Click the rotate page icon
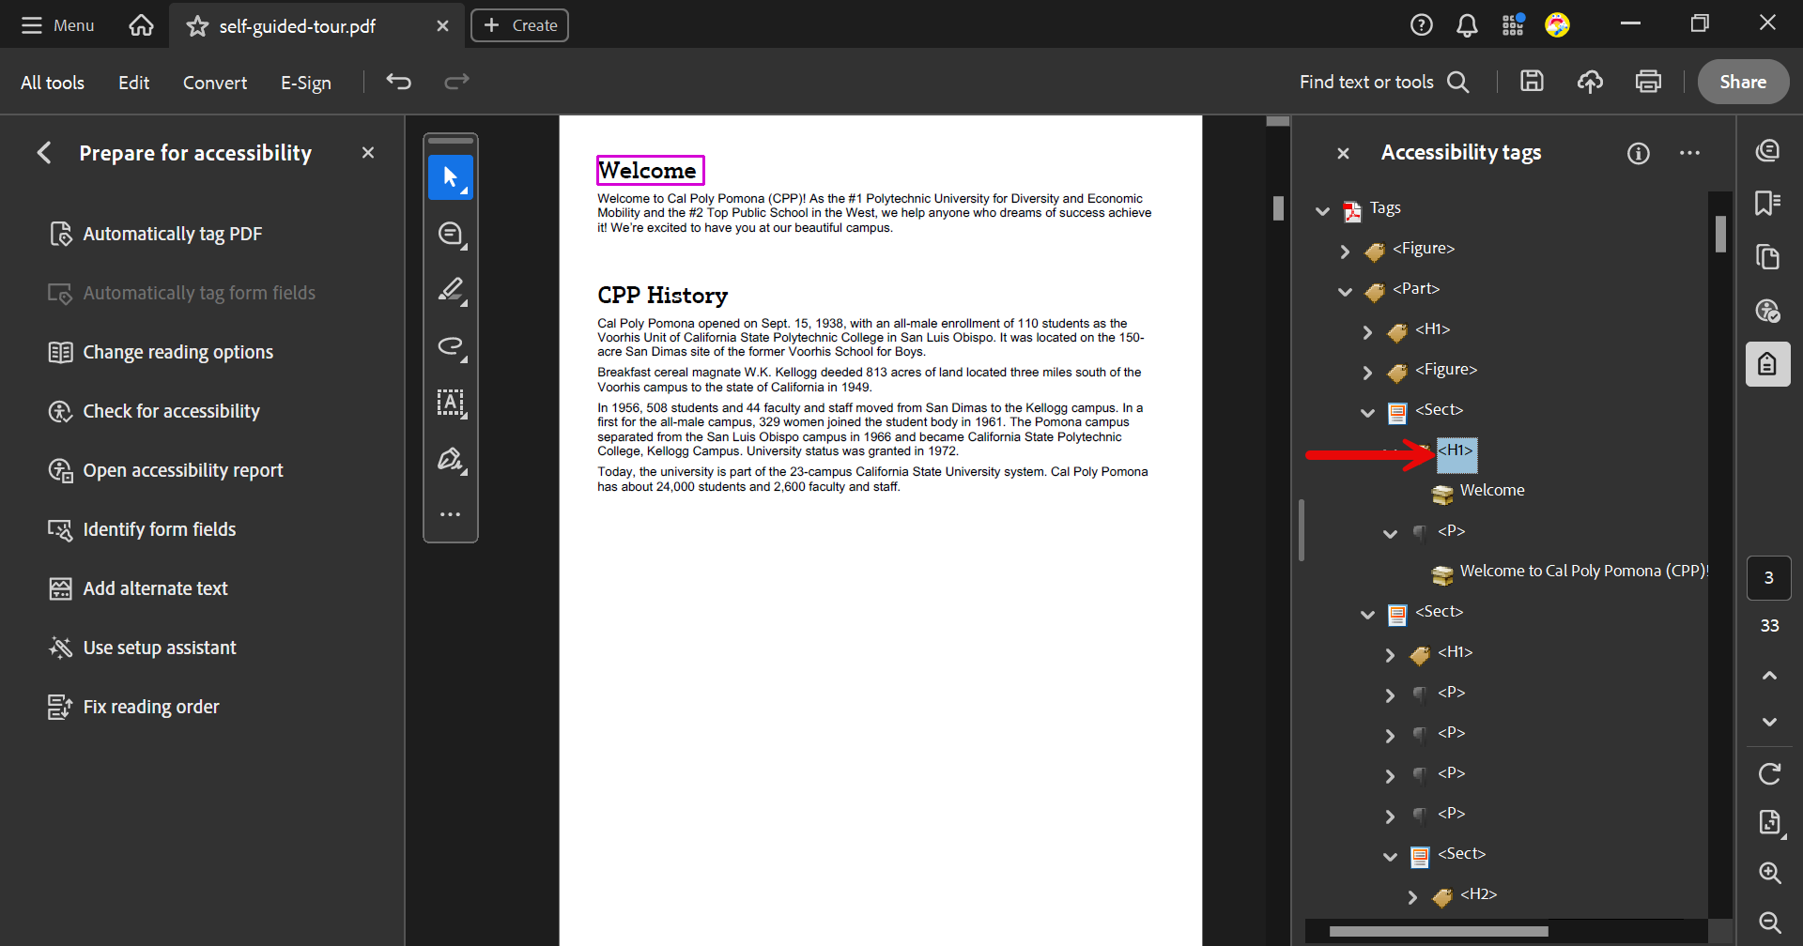Viewport: 1803px width, 946px height. (x=1769, y=774)
